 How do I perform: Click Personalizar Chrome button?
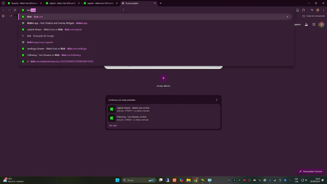coord(311,171)
